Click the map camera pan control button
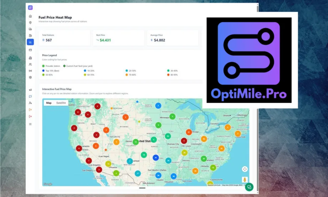Image resolution: width=328 pixels, height=197 pixels. (x=245, y=169)
